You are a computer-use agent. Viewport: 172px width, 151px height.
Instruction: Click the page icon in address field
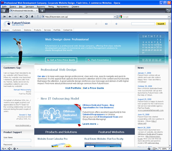[x=43, y=17]
